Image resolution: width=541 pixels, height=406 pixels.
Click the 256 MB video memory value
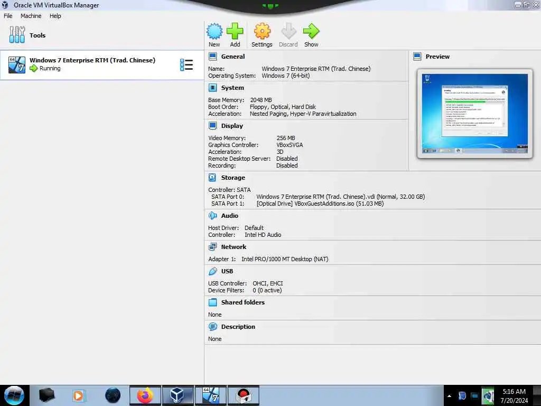pyautogui.click(x=286, y=138)
